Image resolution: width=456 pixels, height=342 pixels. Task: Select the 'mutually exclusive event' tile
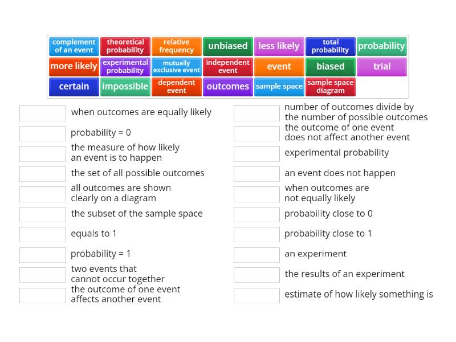(177, 67)
